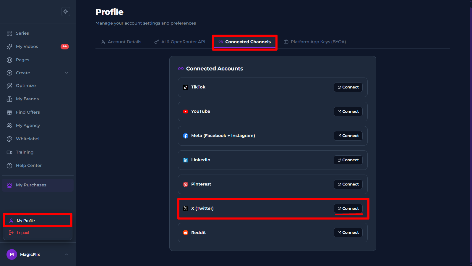Click the My Videos sparkle icon

point(9,46)
